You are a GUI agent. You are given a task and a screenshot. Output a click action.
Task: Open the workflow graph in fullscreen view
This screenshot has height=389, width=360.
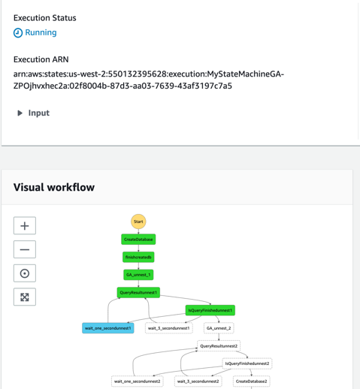click(25, 297)
